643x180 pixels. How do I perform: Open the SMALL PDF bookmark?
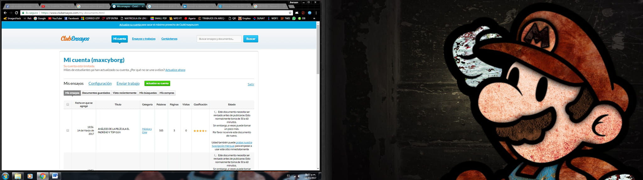pos(159,18)
